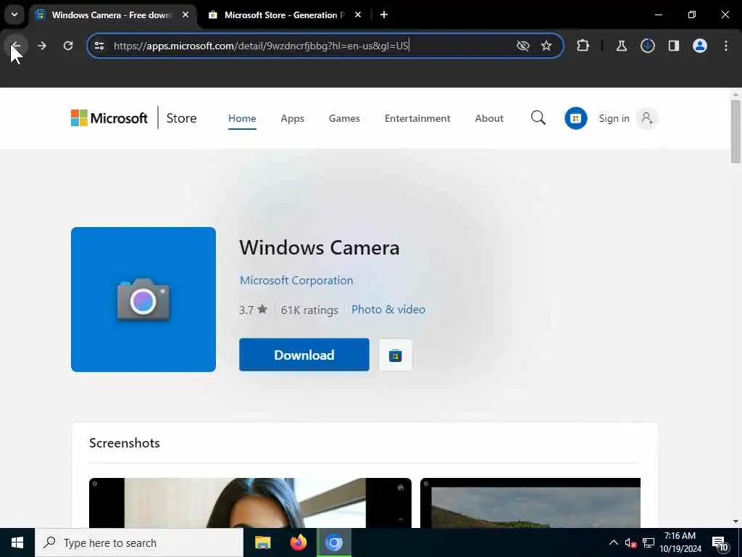This screenshot has height=557, width=742.
Task: Switch to the Windows Camera tab
Action: [111, 15]
